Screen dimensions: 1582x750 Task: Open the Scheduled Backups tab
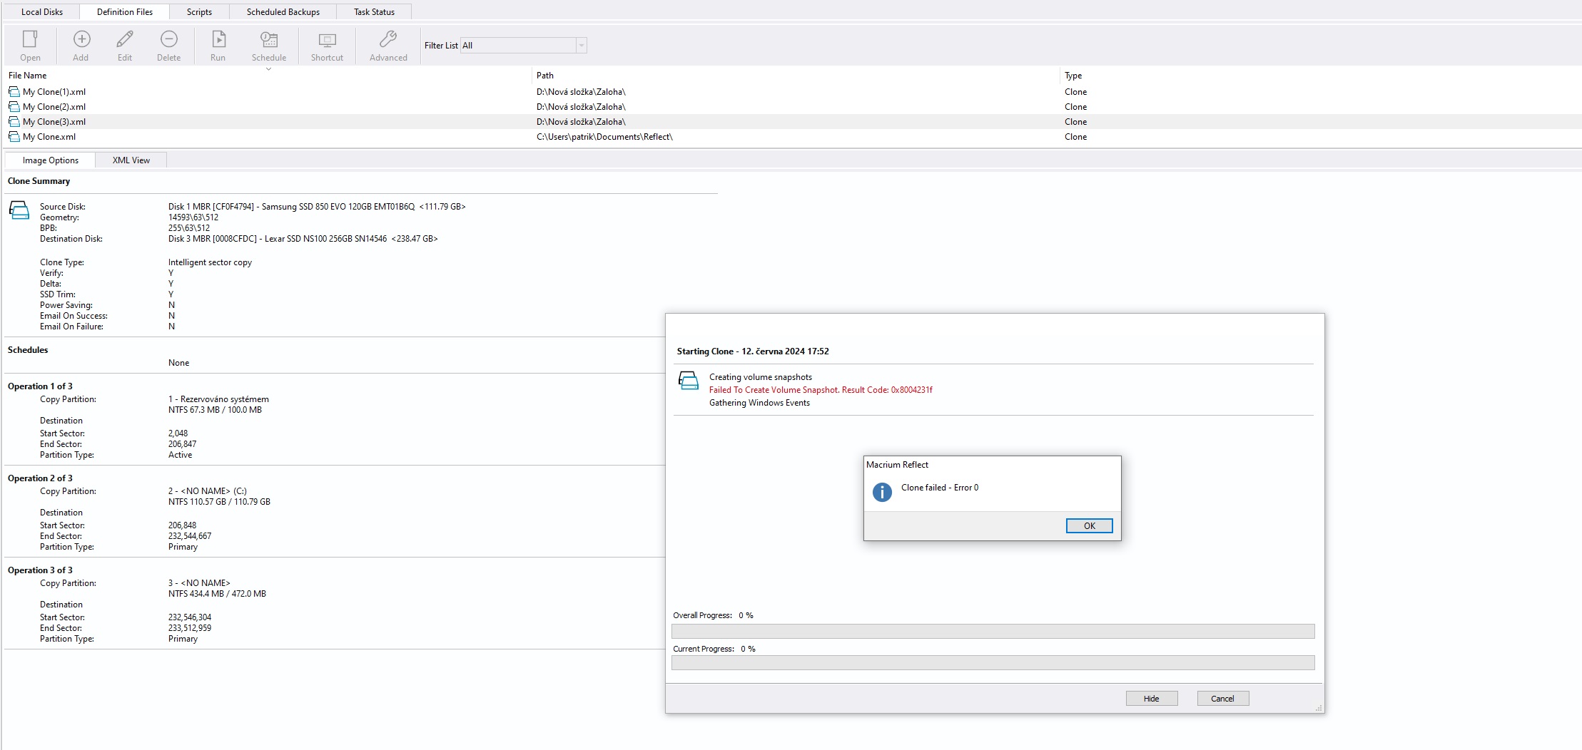click(x=283, y=12)
